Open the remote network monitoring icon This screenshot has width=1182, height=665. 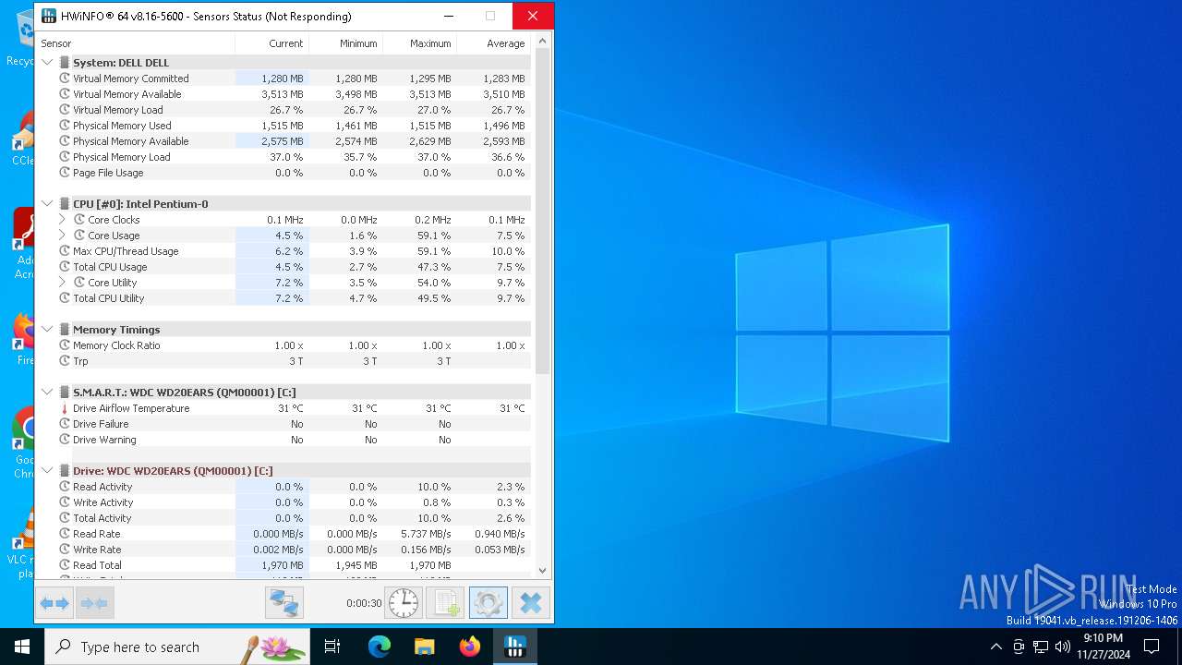click(284, 604)
